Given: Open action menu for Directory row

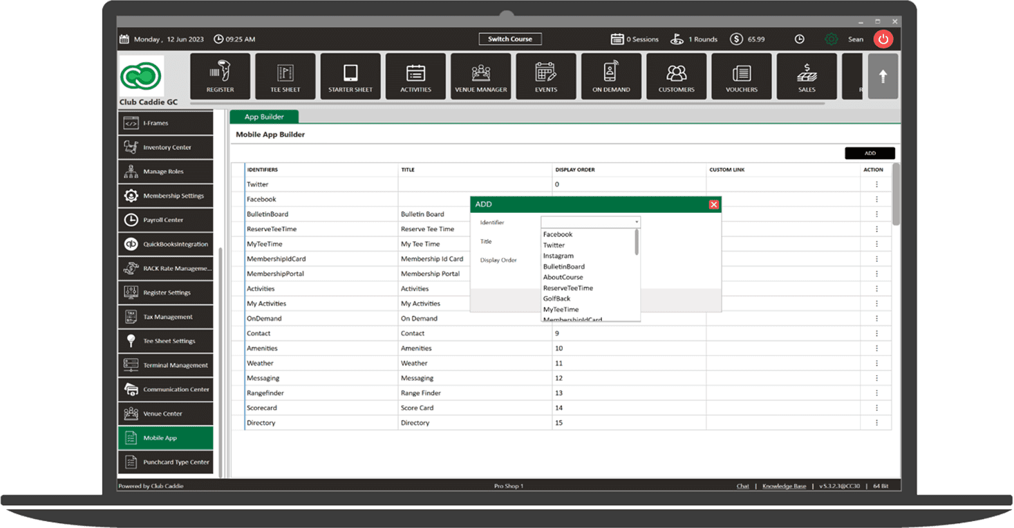Looking at the screenshot, I should 876,423.
